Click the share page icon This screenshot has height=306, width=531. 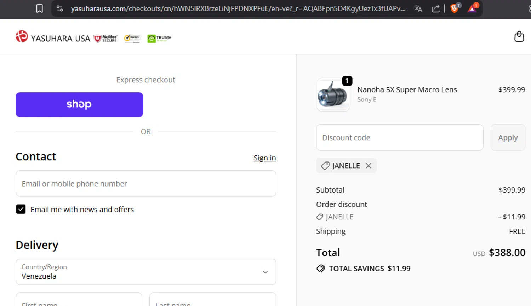click(x=436, y=8)
